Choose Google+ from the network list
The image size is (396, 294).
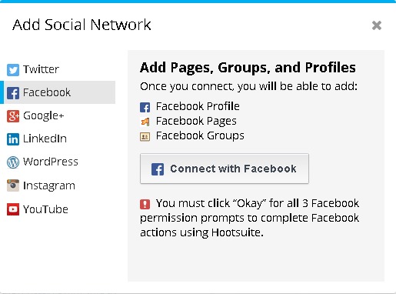58,115
